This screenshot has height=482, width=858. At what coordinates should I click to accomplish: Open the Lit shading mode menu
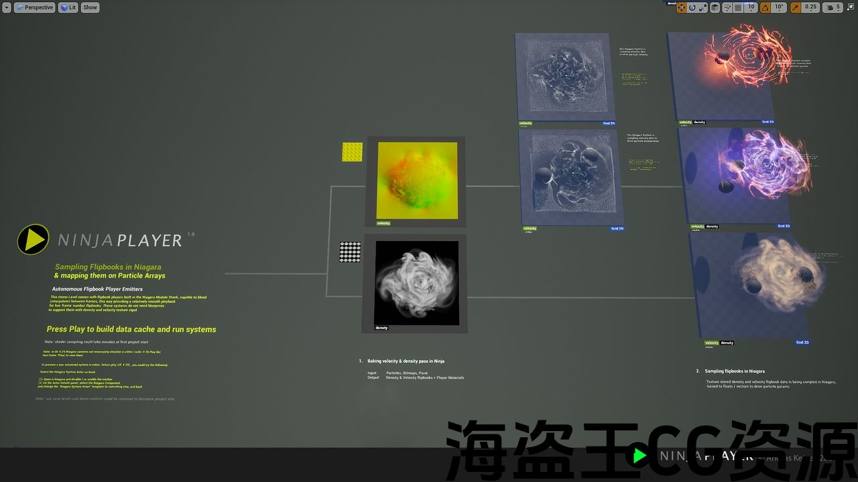[68, 7]
